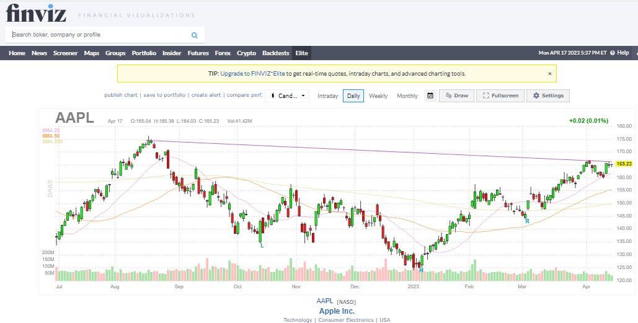Click the Help question mark icon
This screenshot has height=323, width=638.
click(612, 53)
